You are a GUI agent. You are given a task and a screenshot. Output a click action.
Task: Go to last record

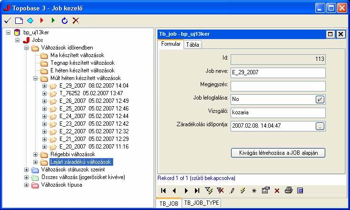click(197, 190)
